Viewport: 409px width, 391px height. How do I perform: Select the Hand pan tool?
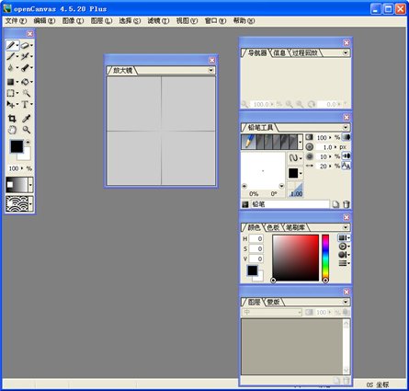pos(12,130)
